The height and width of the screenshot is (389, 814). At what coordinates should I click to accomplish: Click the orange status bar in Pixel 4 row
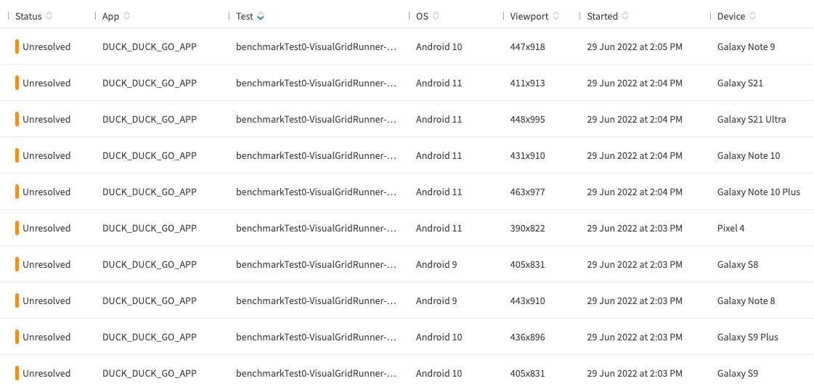17,228
